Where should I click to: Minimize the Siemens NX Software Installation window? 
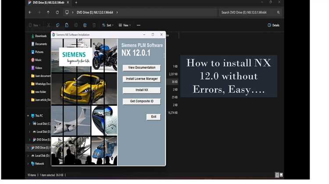(x=144, y=35)
